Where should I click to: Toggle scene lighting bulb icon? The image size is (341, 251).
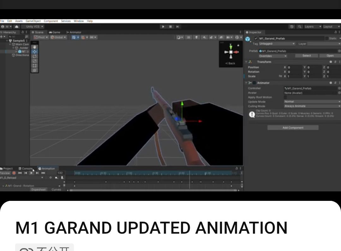pos(196,37)
